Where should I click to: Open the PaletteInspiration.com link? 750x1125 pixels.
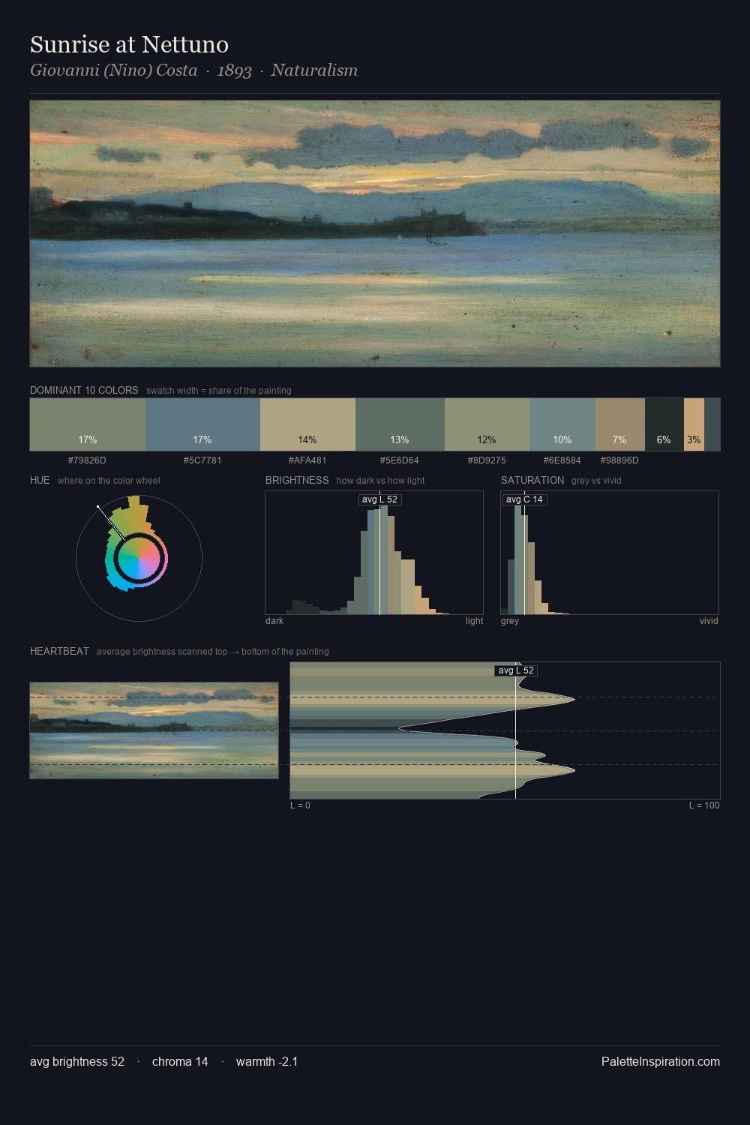(661, 1061)
